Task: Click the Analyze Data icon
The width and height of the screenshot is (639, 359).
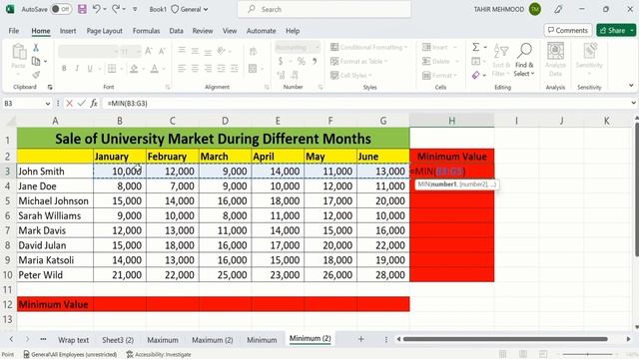Action: (x=555, y=51)
